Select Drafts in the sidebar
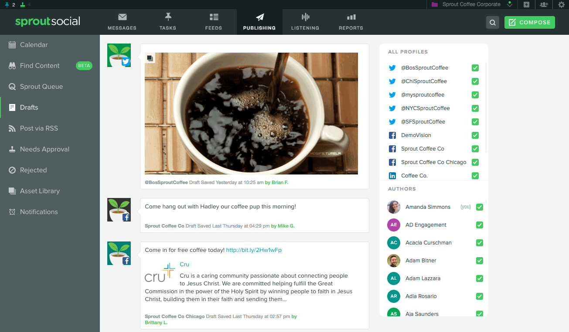 pos(50,107)
